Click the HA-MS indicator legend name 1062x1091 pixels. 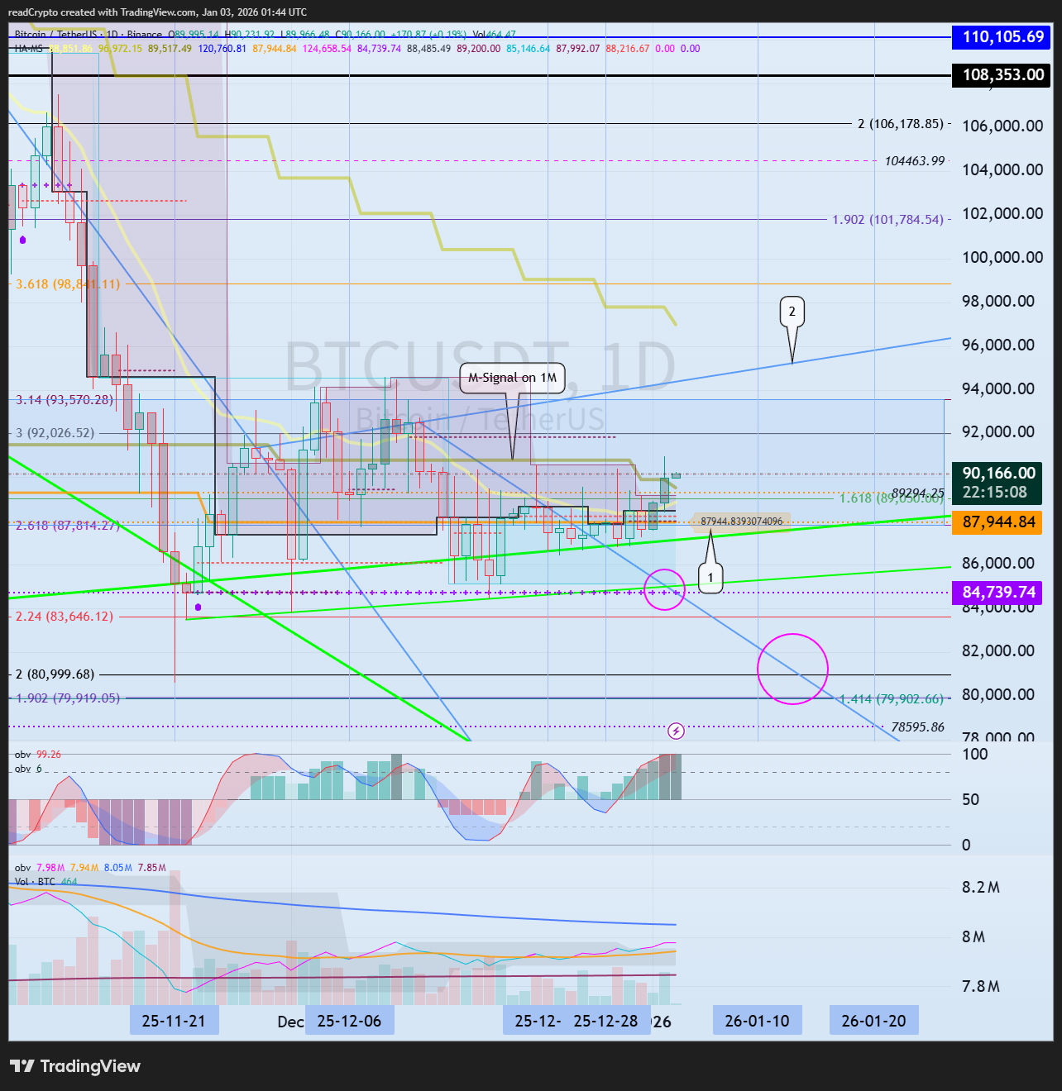pos(28,49)
